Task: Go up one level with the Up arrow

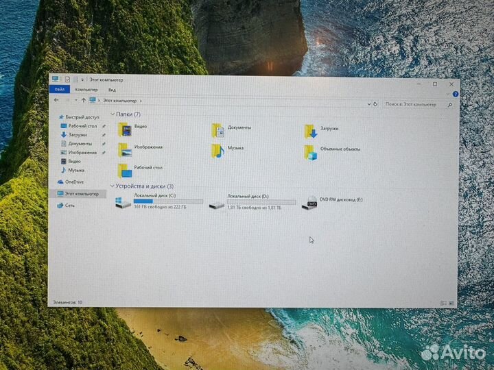Action: click(x=84, y=100)
